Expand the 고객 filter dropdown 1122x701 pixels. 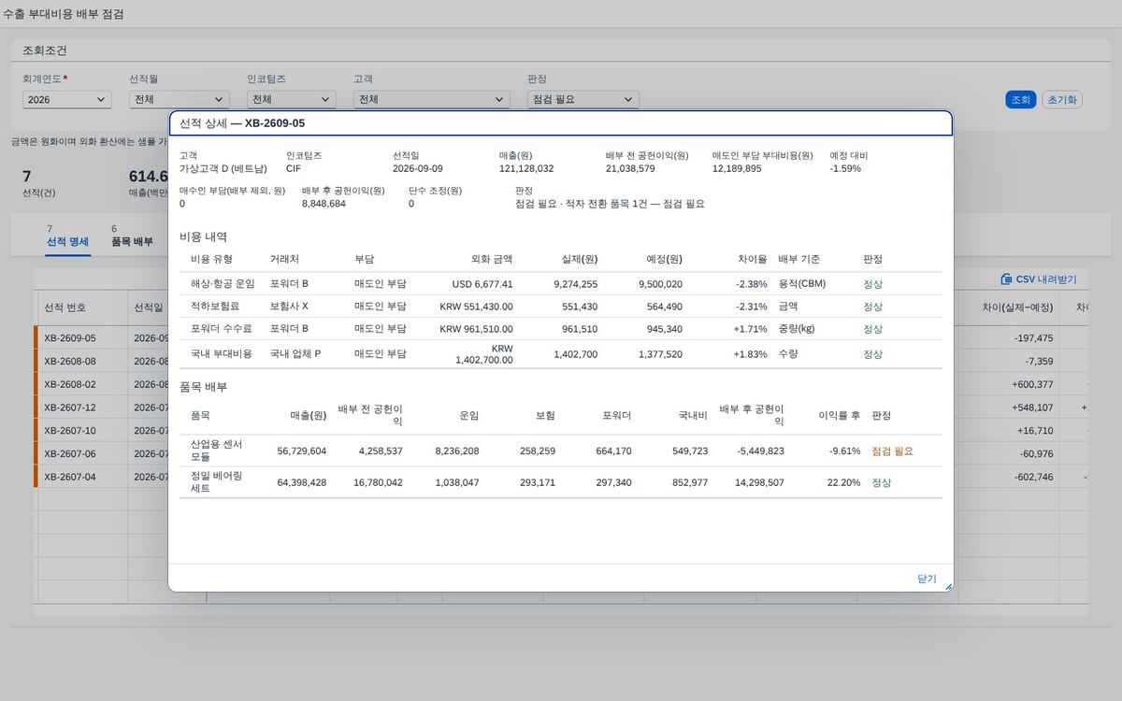pos(432,99)
